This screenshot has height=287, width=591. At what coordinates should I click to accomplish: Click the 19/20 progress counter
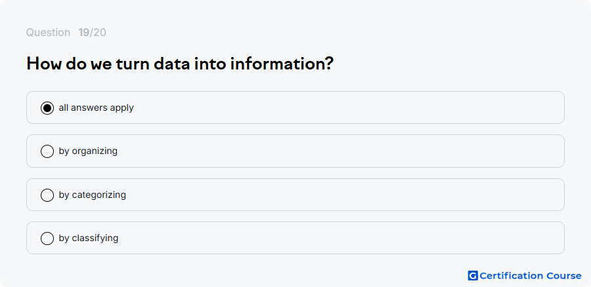93,33
